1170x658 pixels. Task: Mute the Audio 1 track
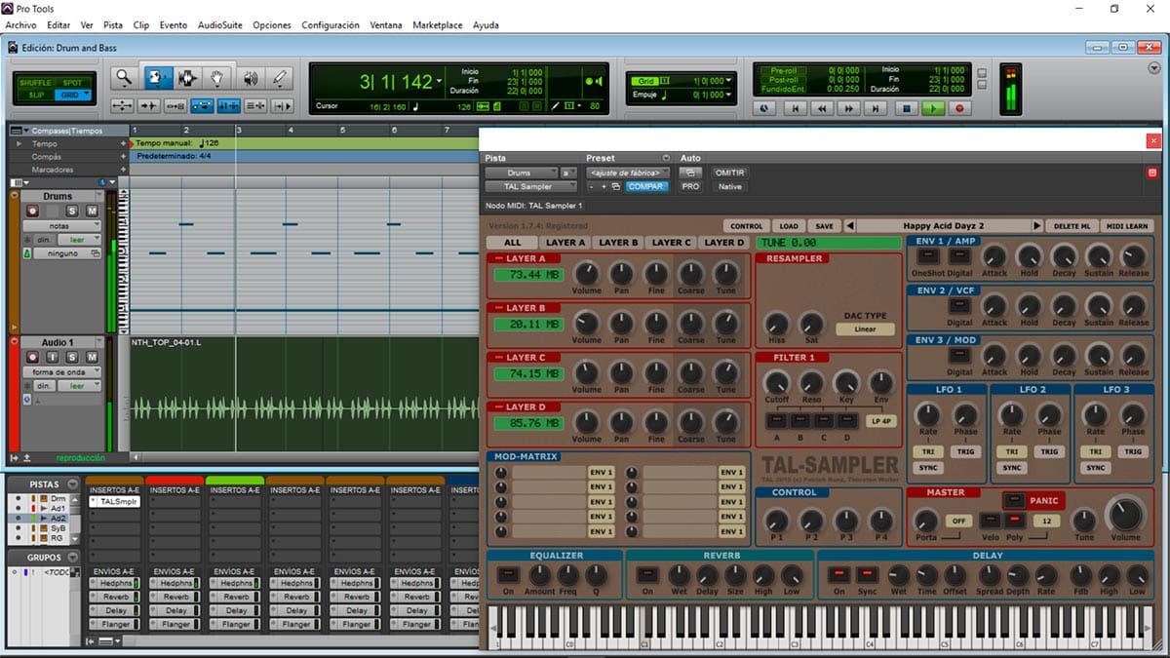point(92,357)
